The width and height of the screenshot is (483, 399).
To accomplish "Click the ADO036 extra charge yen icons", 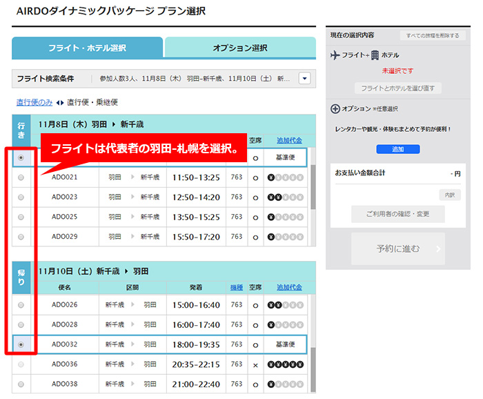I will [286, 364].
